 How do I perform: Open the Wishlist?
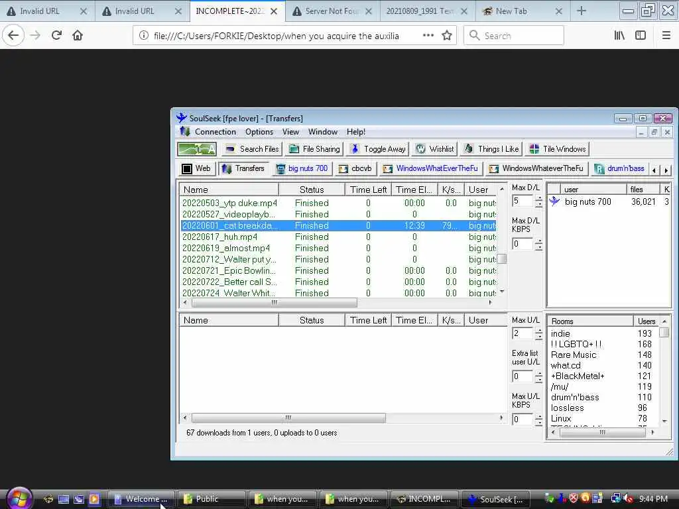434,149
